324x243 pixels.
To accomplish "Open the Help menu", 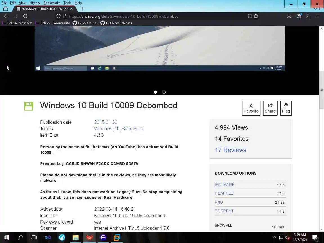I will click(x=78, y=3).
